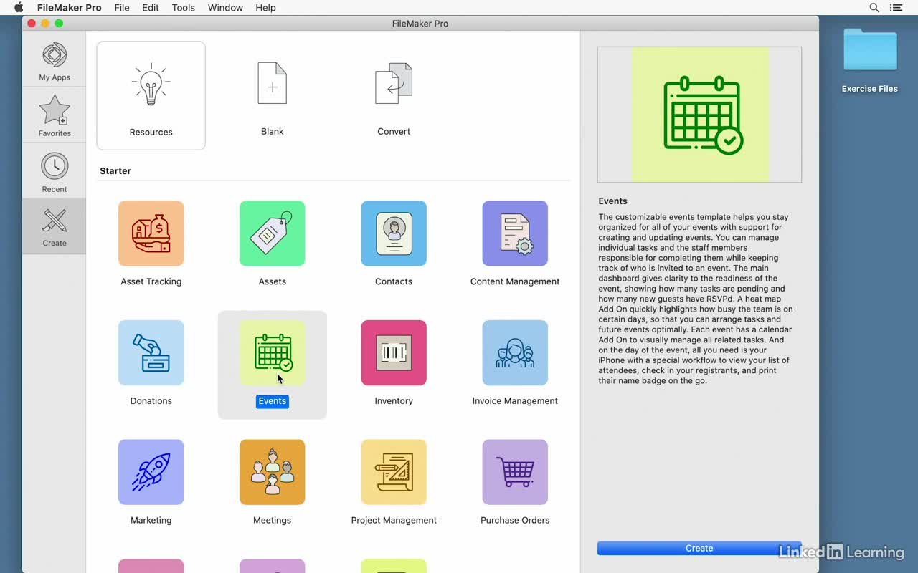Viewport: 918px width, 573px height.
Task: Select the Events calendar starter icon
Action: (x=273, y=353)
